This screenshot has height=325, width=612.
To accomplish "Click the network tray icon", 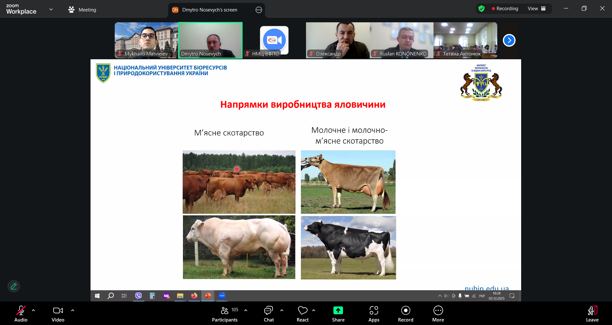I will [474, 296].
